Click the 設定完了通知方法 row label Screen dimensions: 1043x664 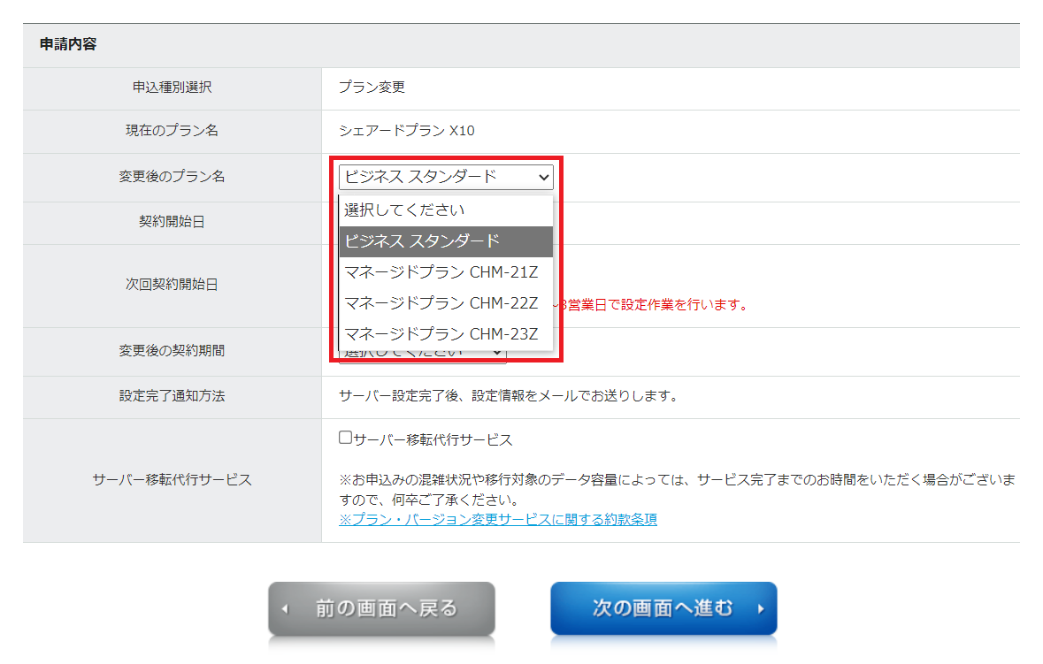click(x=172, y=396)
